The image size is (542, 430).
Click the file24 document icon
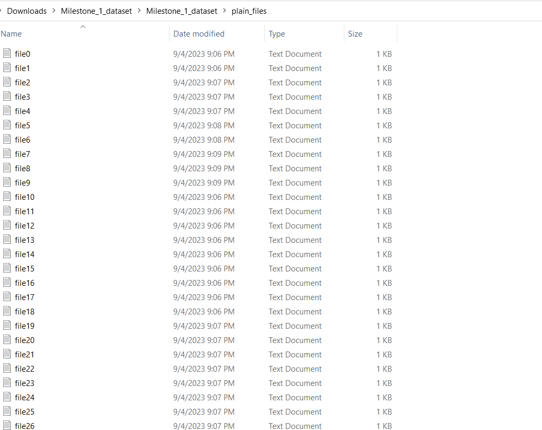(x=6, y=397)
